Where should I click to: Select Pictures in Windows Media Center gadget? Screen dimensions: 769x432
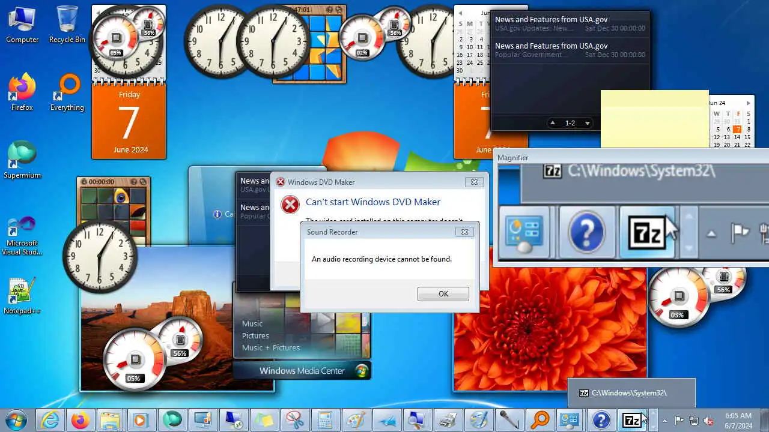pos(255,335)
